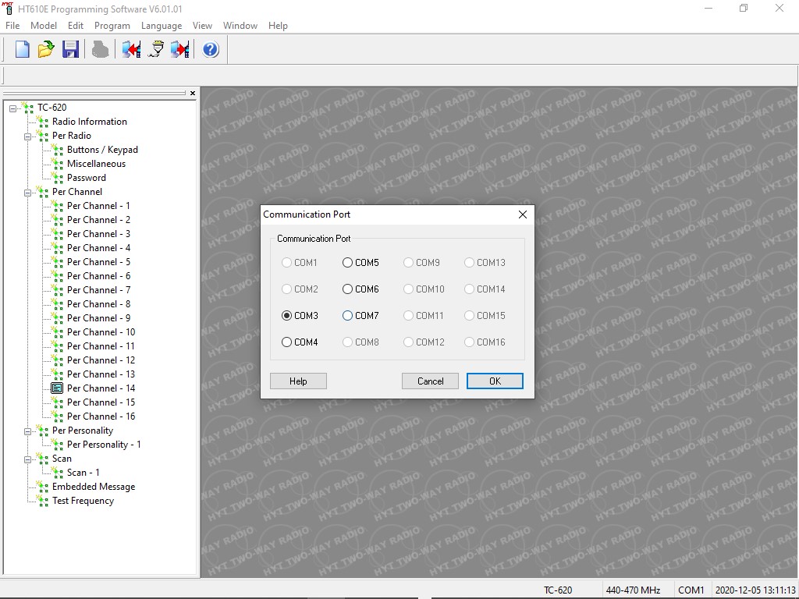Click the open-window icon beside Per Channel - 14
Screen dimensions: 799x599
[57, 388]
